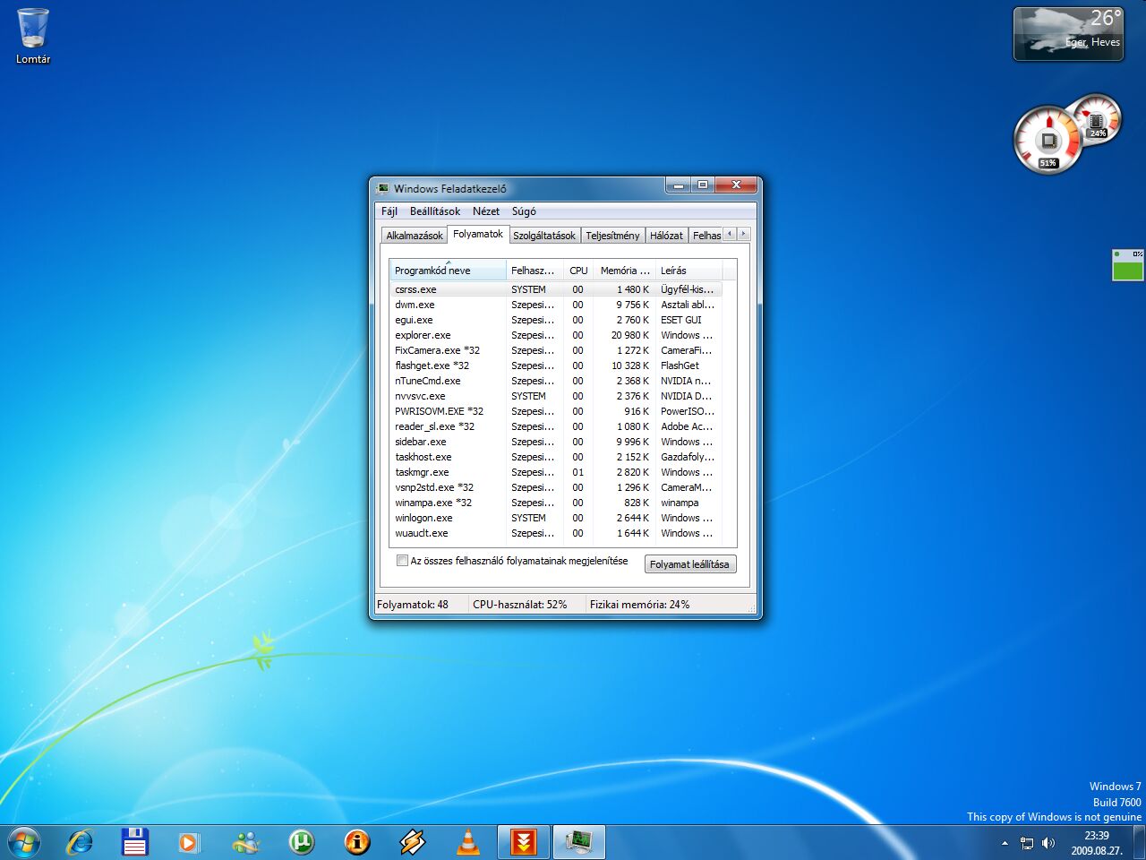Open the Súgó menu
Image resolution: width=1146 pixels, height=860 pixels.
coord(524,211)
